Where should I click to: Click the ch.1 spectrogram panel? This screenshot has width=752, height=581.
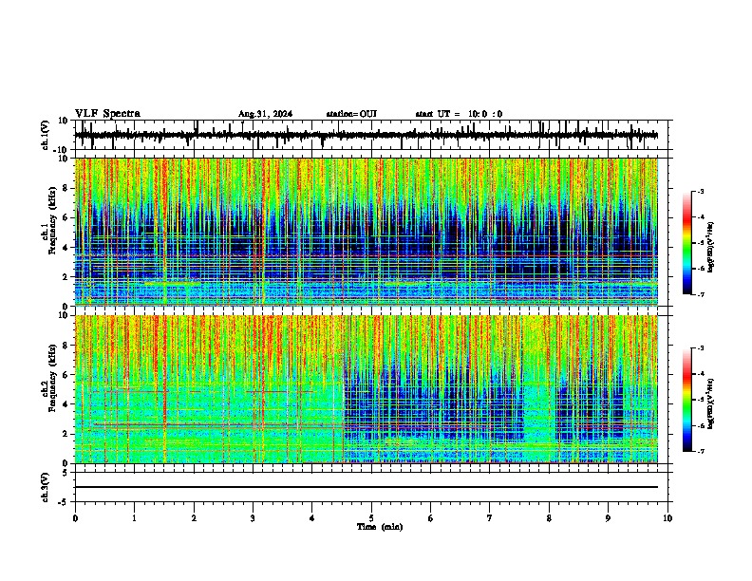(x=366, y=232)
